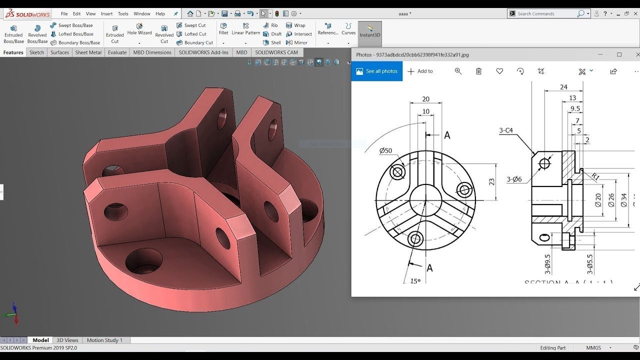The height and width of the screenshot is (360, 640).
Task: Open the Options gear icon
Action: click(x=294, y=13)
